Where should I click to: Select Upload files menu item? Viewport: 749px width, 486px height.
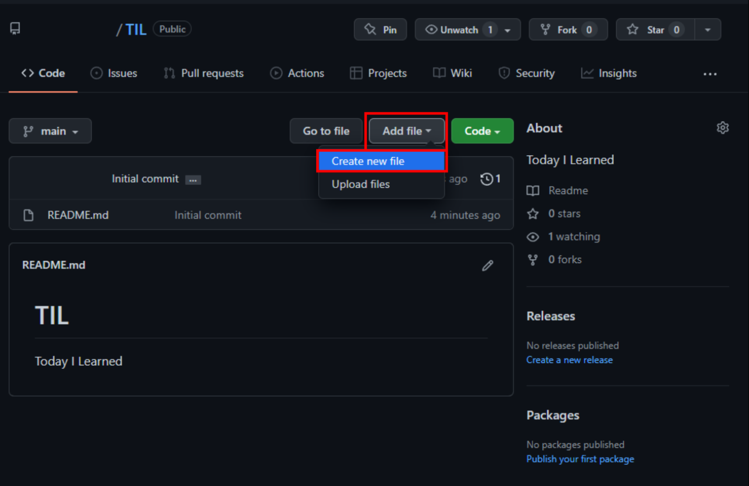(x=382, y=184)
